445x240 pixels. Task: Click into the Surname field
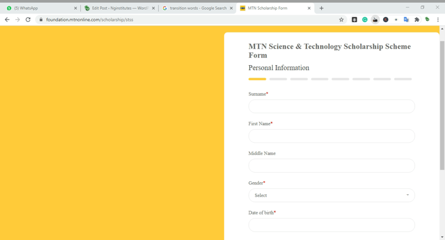click(x=332, y=106)
